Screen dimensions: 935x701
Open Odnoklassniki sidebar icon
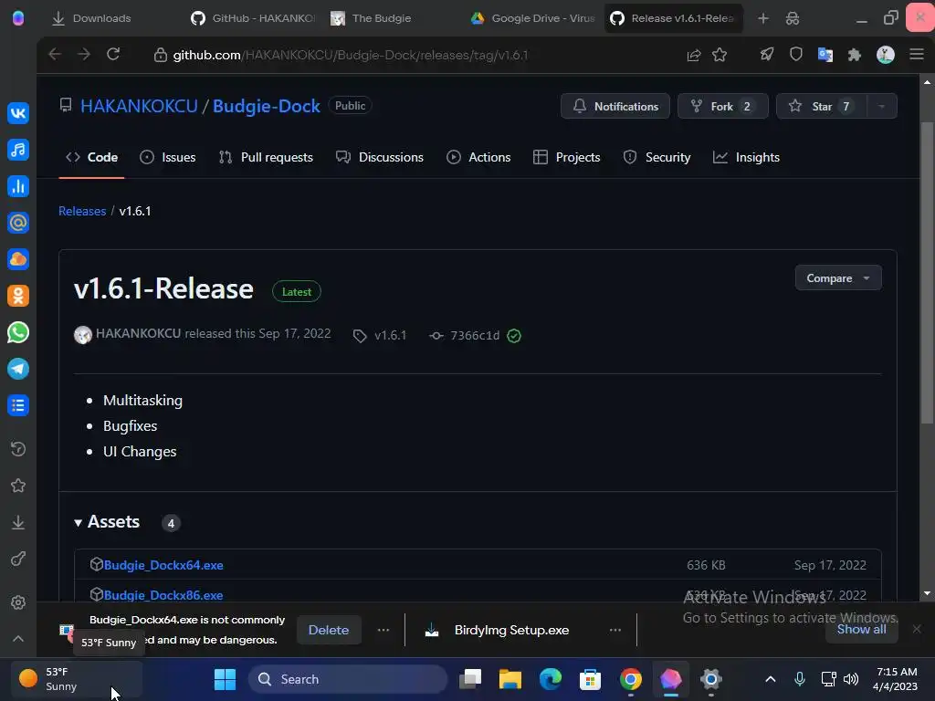(18, 296)
